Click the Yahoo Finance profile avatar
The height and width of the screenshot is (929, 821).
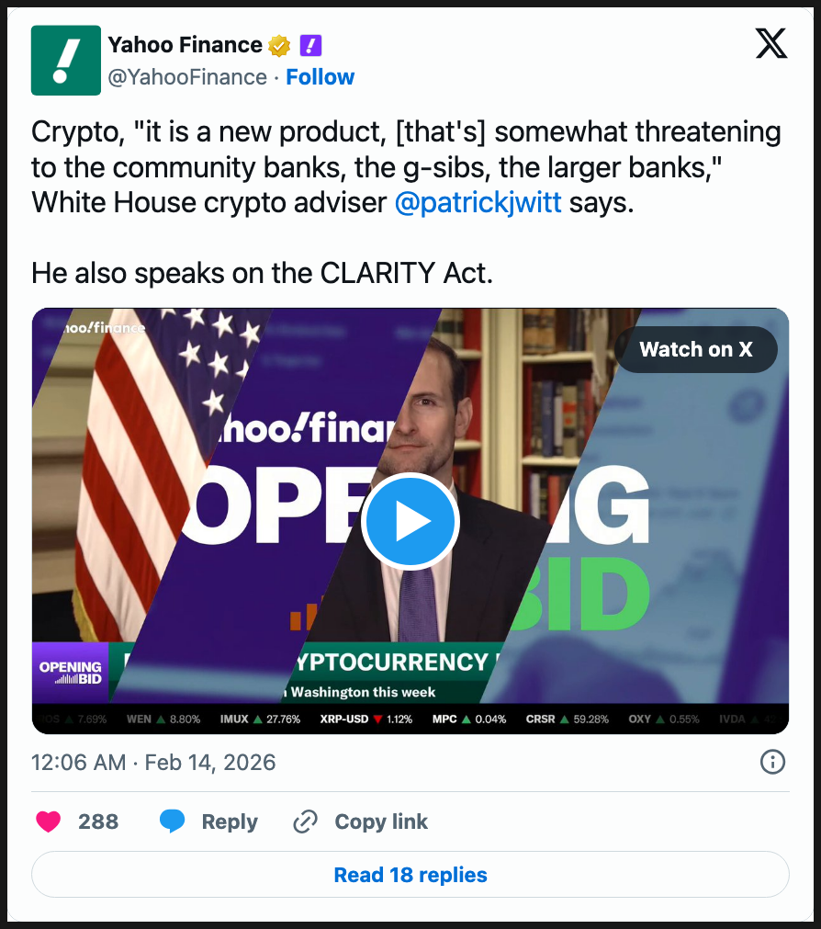click(x=65, y=61)
